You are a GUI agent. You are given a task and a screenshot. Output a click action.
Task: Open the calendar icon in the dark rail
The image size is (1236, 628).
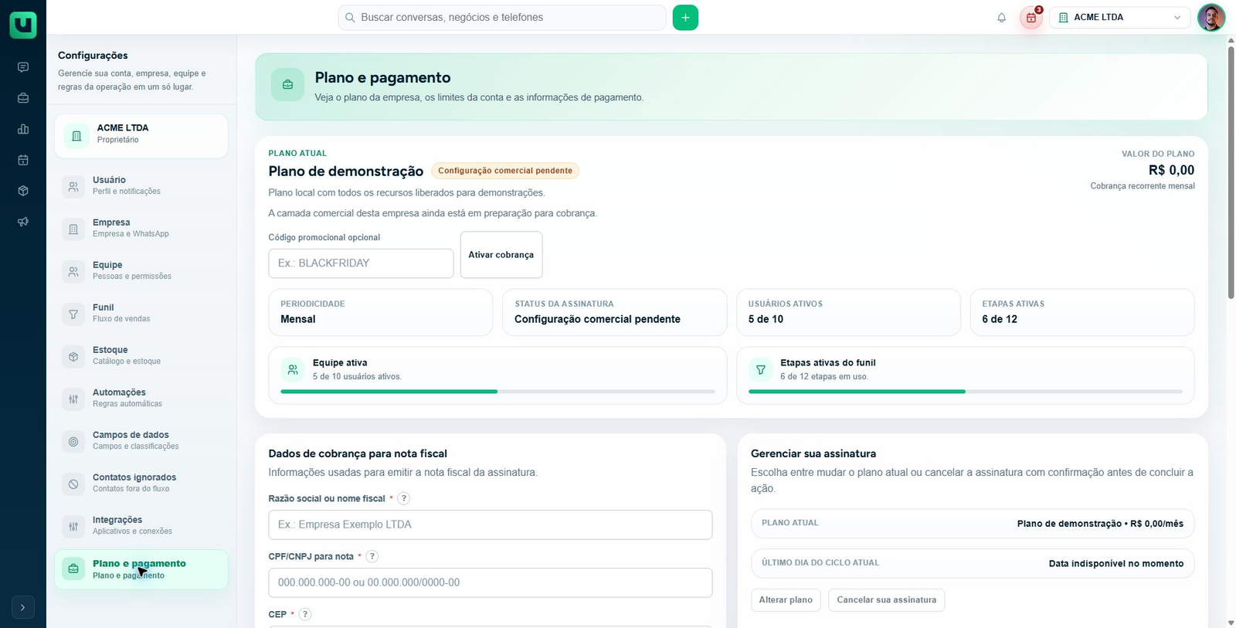pos(23,160)
